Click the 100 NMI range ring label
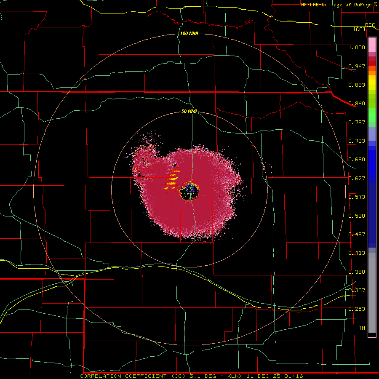Image resolution: width=379 pixels, height=379 pixels. pyautogui.click(x=189, y=33)
